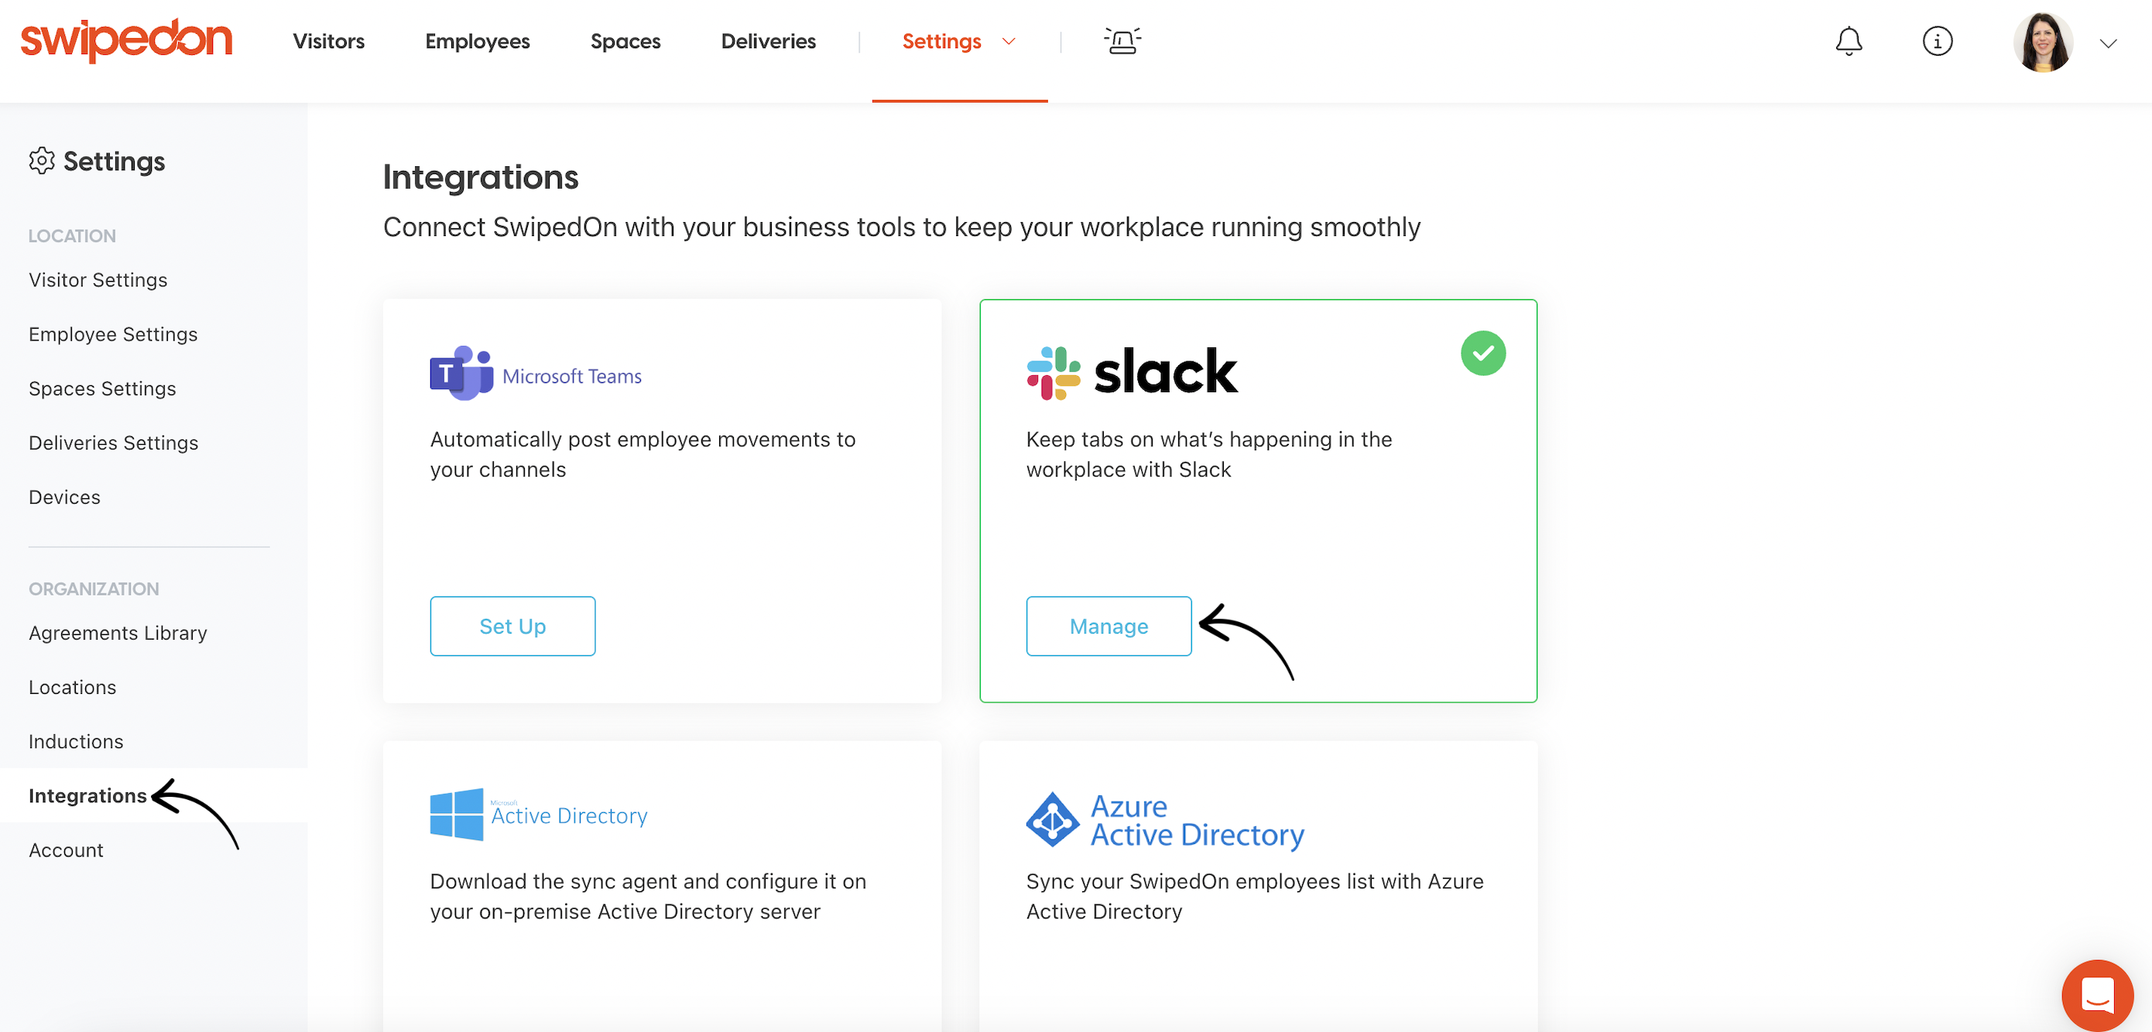Go to the Deliveries tab
Screen dimensions: 2152x1032
(x=768, y=41)
